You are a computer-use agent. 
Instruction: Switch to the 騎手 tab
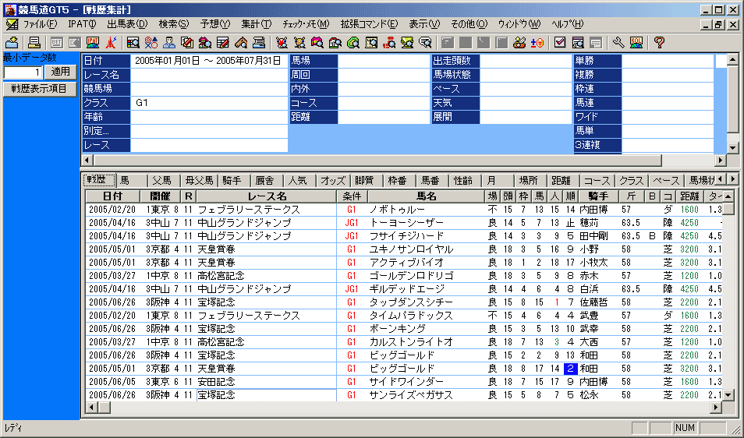tap(232, 181)
